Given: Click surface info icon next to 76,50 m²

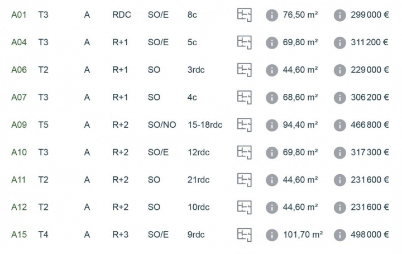Looking at the screenshot, I should [x=272, y=15].
